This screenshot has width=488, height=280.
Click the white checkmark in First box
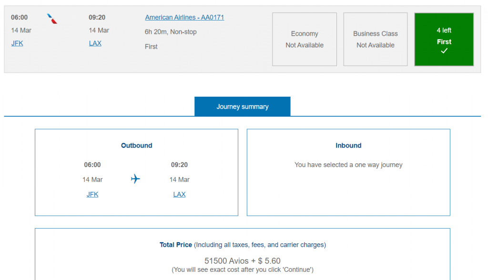(x=444, y=51)
